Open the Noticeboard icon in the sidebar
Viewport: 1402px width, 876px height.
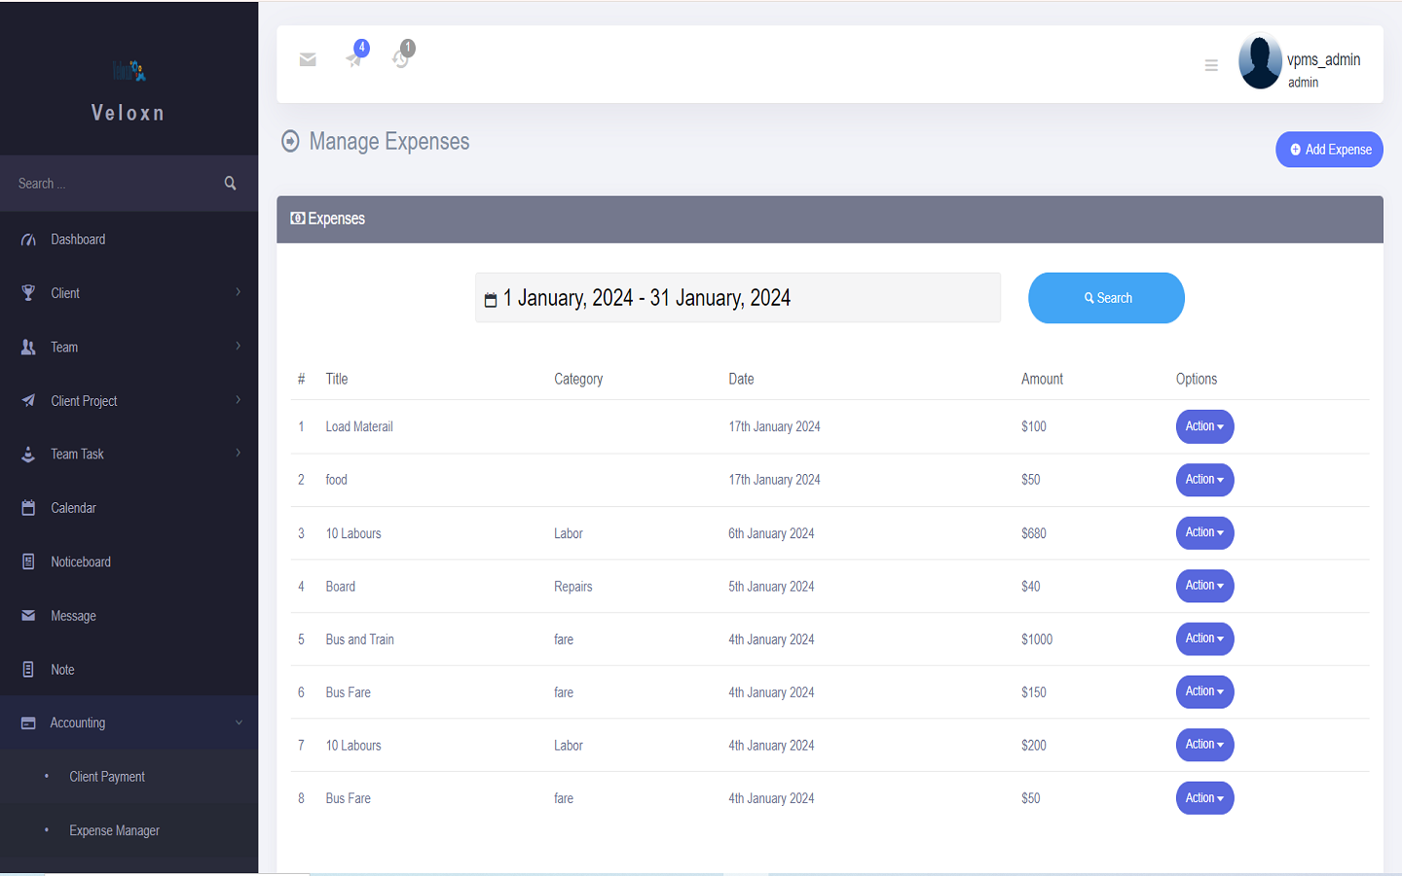click(28, 562)
